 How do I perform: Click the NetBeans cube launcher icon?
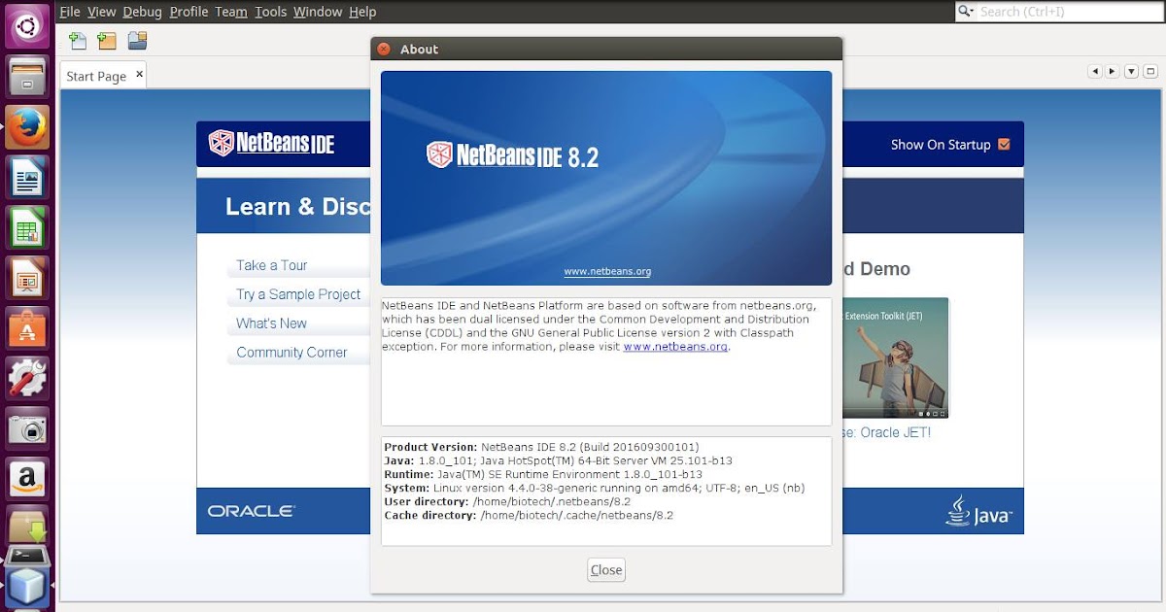(x=27, y=589)
